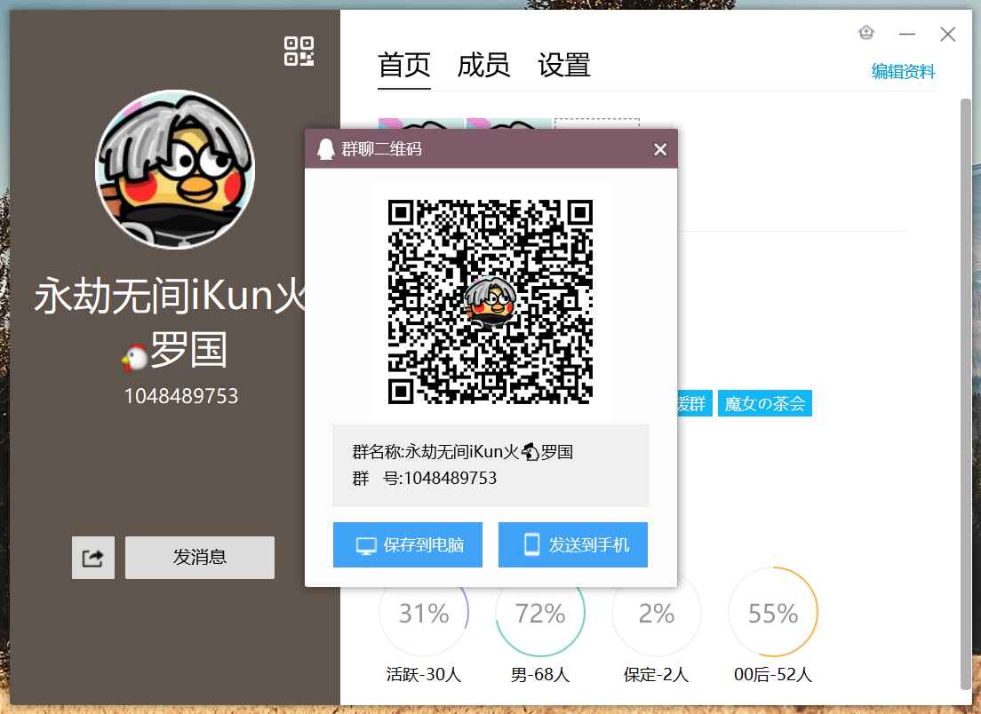
Task: Click the vertical scrollbar on right
Action: pyautogui.click(x=966, y=394)
